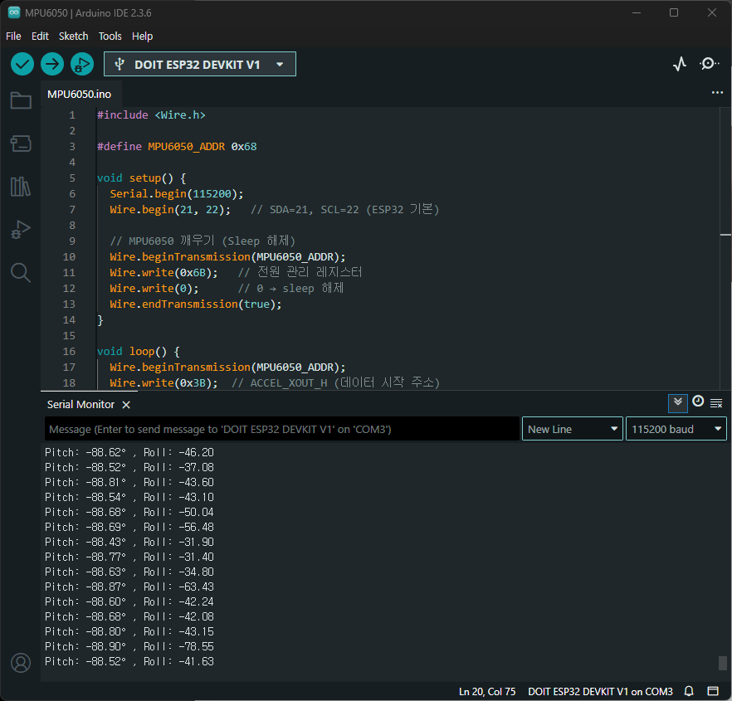Click the Verify sketch checkmark button
732x701 pixels.
[x=22, y=64]
